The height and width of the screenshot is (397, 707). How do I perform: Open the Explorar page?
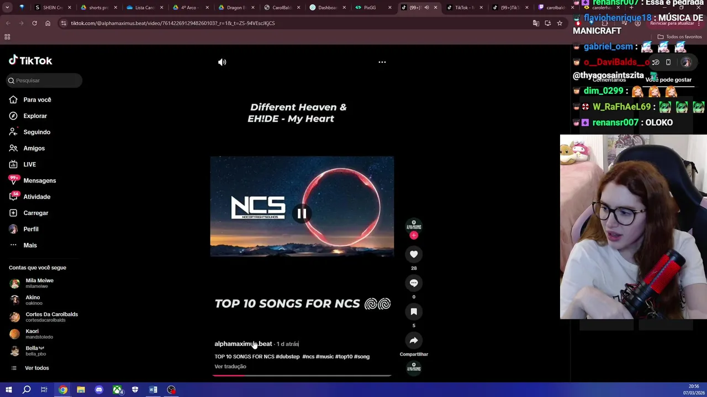[x=35, y=116]
